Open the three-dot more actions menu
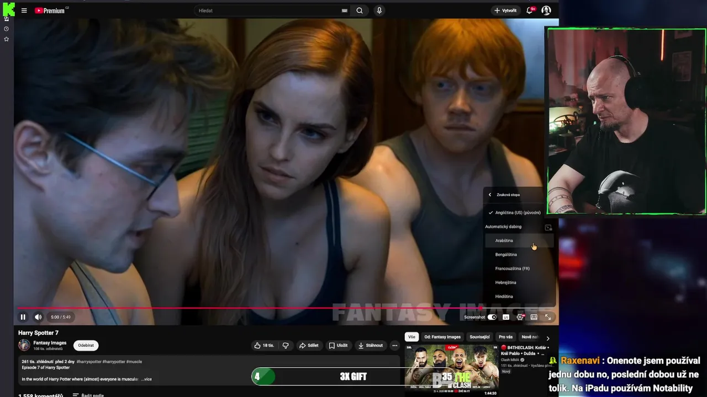 pyautogui.click(x=394, y=346)
